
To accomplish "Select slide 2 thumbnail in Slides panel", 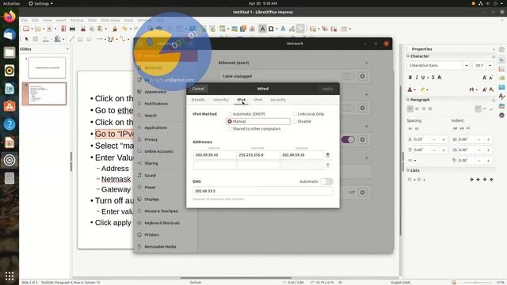I will (x=47, y=93).
